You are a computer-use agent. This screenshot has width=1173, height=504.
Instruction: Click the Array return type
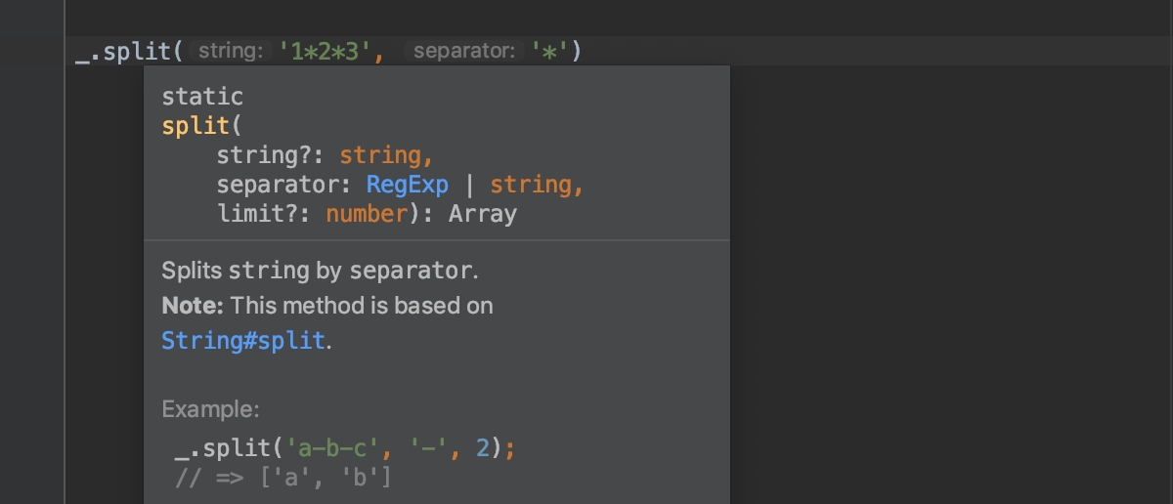point(482,214)
